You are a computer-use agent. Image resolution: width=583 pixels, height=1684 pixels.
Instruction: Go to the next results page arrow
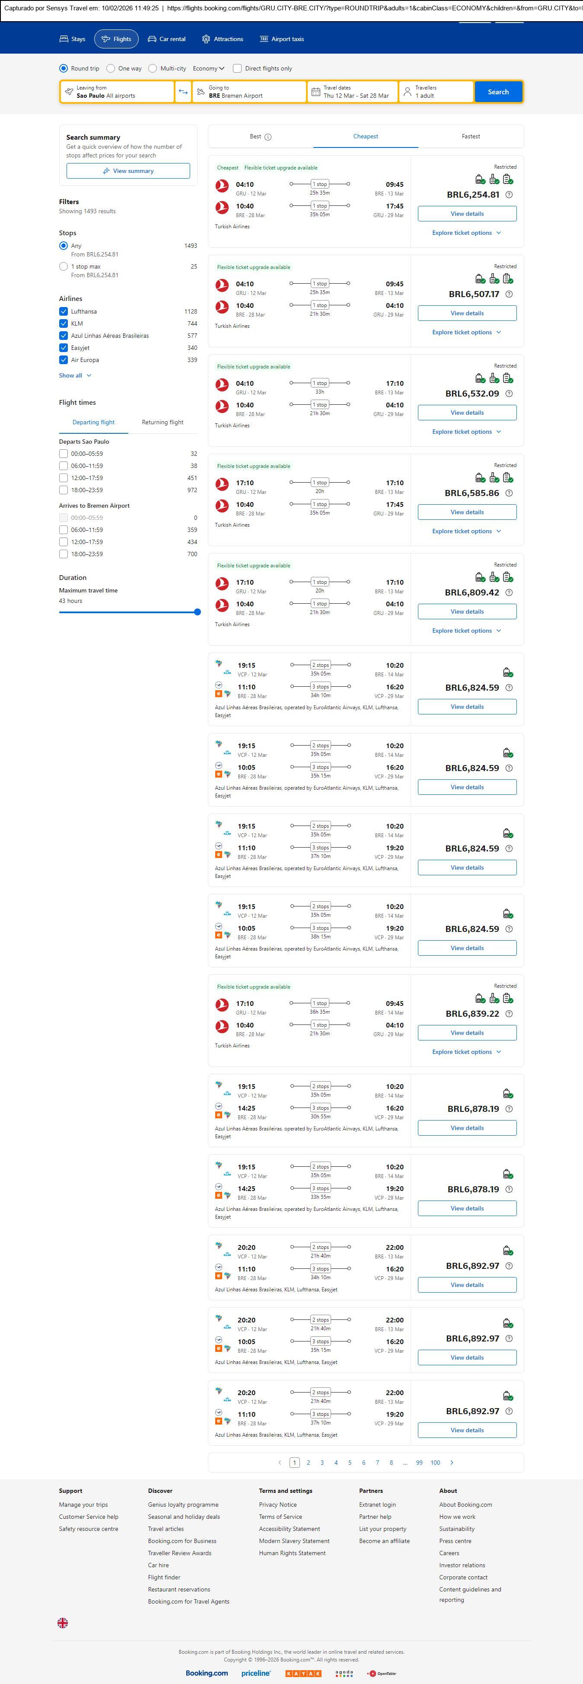point(452,1463)
